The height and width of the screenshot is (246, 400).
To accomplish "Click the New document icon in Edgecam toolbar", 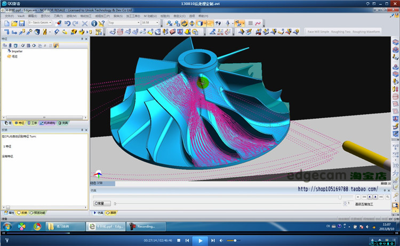I will pos(7,23).
